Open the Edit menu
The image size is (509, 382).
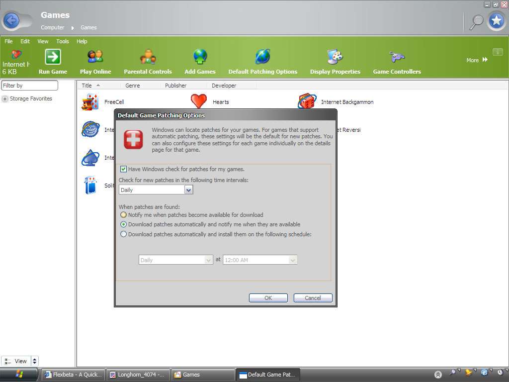click(x=25, y=41)
